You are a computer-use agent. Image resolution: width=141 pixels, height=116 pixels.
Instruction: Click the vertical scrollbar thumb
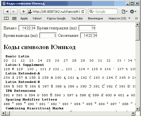(137, 33)
